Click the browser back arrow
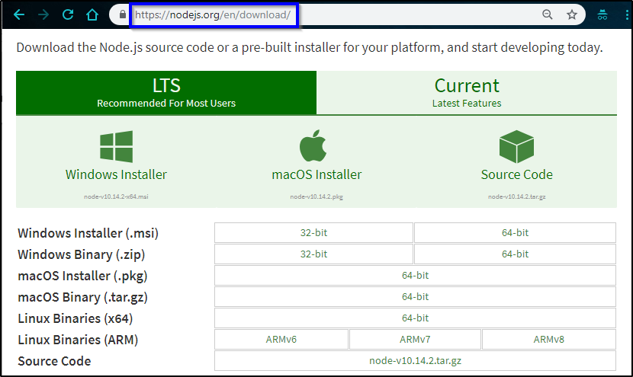Image resolution: width=633 pixels, height=377 pixels. pos(19,15)
